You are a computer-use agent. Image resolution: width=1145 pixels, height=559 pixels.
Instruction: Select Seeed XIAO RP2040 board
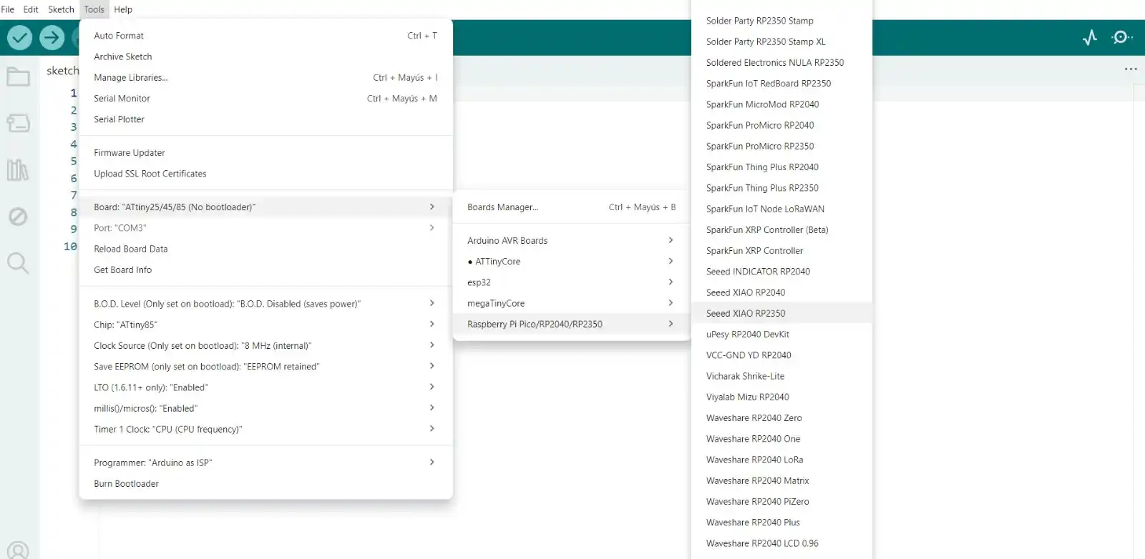click(781, 292)
